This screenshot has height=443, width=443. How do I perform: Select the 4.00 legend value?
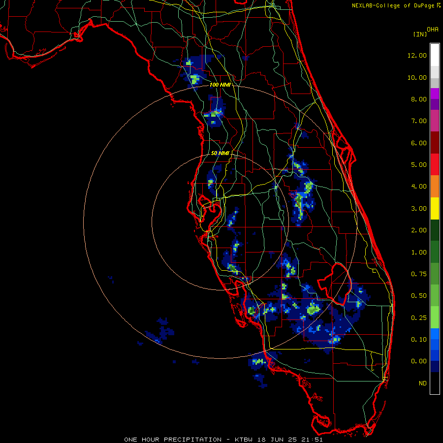tap(419, 187)
